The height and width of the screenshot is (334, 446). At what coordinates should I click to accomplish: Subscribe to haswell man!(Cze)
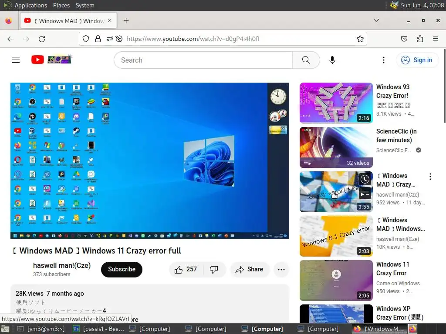[x=122, y=269]
